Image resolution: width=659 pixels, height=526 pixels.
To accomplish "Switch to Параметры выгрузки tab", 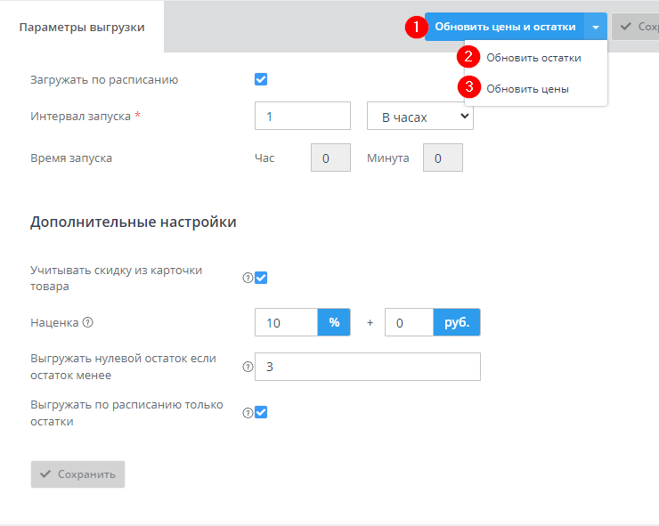I will point(82,27).
